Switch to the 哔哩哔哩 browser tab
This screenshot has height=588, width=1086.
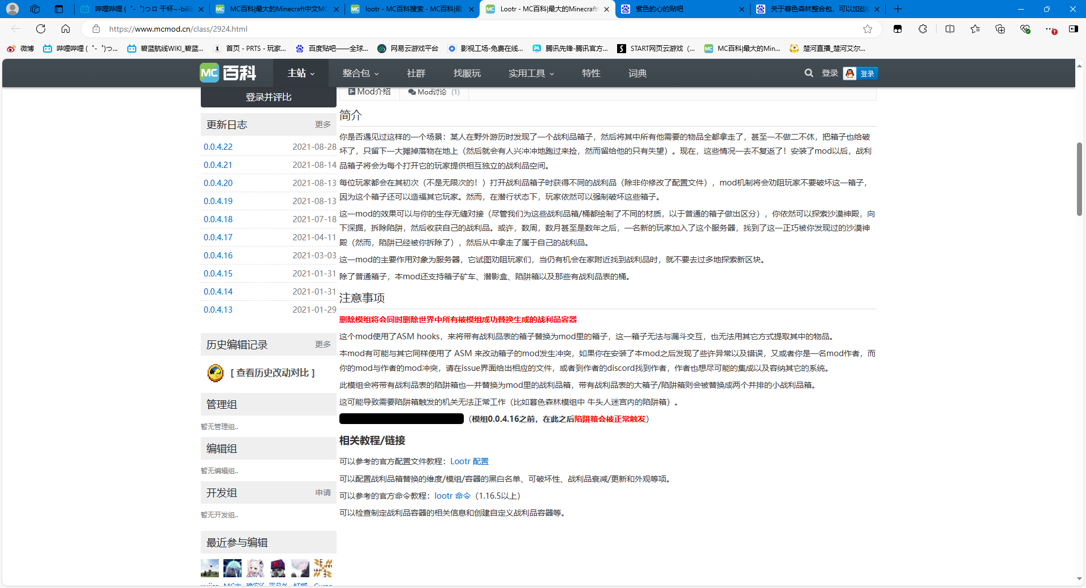click(x=141, y=9)
